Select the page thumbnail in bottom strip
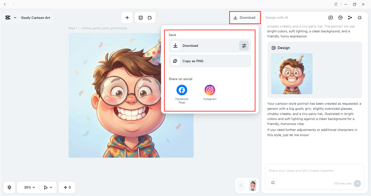371x196 pixels. click(x=253, y=186)
